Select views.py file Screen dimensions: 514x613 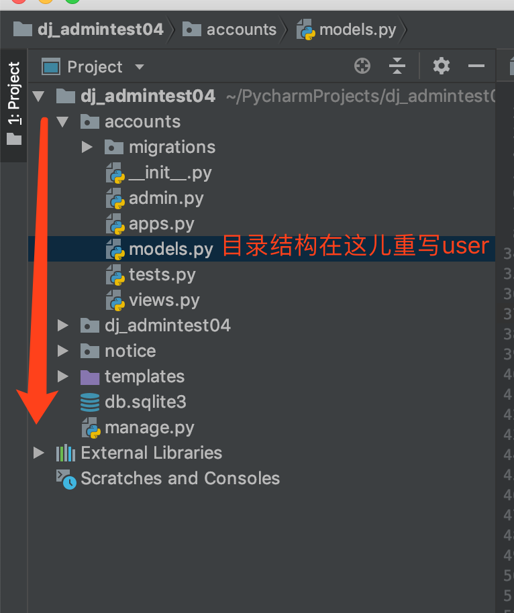[152, 300]
